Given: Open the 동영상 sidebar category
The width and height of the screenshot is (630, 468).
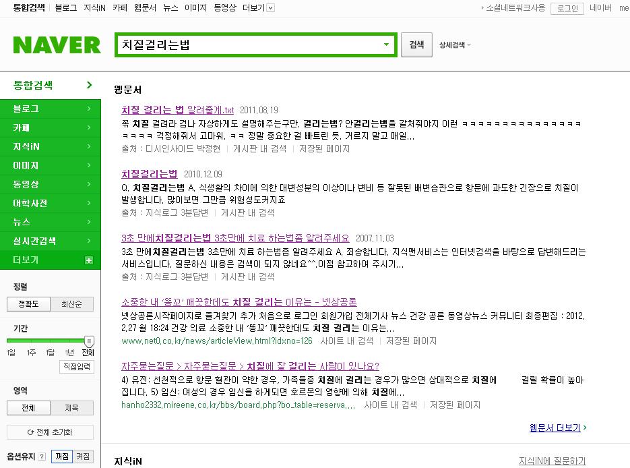Looking at the screenshot, I should point(51,184).
